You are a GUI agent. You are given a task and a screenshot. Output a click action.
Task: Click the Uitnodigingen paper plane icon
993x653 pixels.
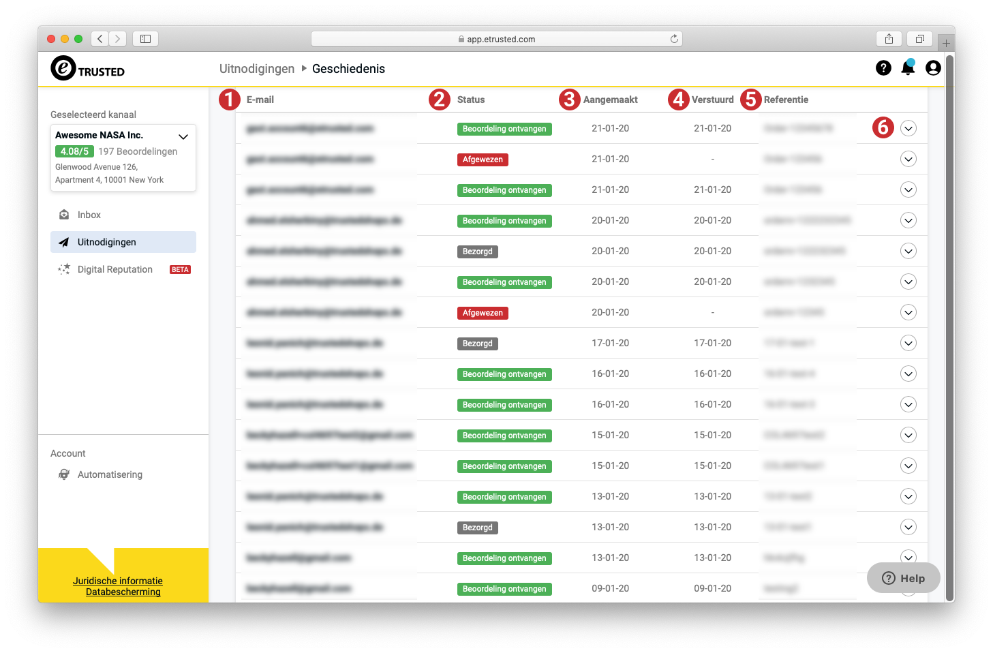[64, 242]
